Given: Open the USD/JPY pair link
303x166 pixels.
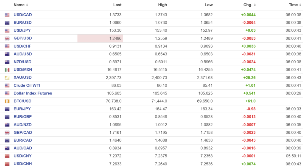Looking at the screenshot, I should pos(22,30).
